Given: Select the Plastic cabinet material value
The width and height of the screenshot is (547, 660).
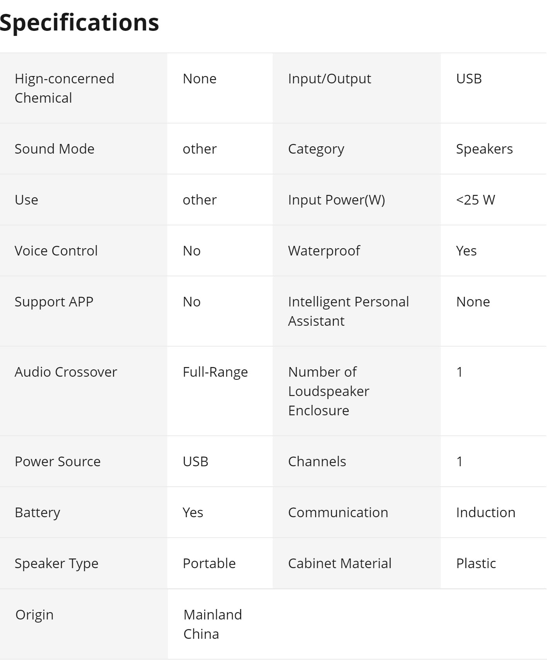Looking at the screenshot, I should coord(476,564).
